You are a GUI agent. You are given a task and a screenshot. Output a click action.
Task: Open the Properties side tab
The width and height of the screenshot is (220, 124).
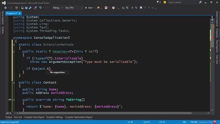click(x=217, y=33)
